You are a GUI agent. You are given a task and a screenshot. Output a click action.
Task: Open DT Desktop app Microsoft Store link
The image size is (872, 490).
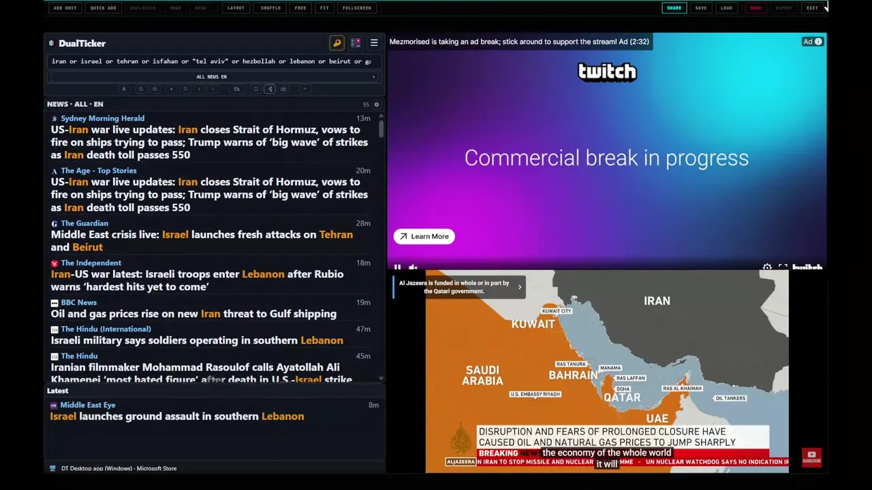tap(119, 468)
